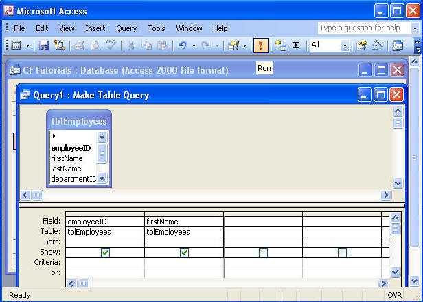Open the View menu
The image size is (423, 302).
coord(67,28)
